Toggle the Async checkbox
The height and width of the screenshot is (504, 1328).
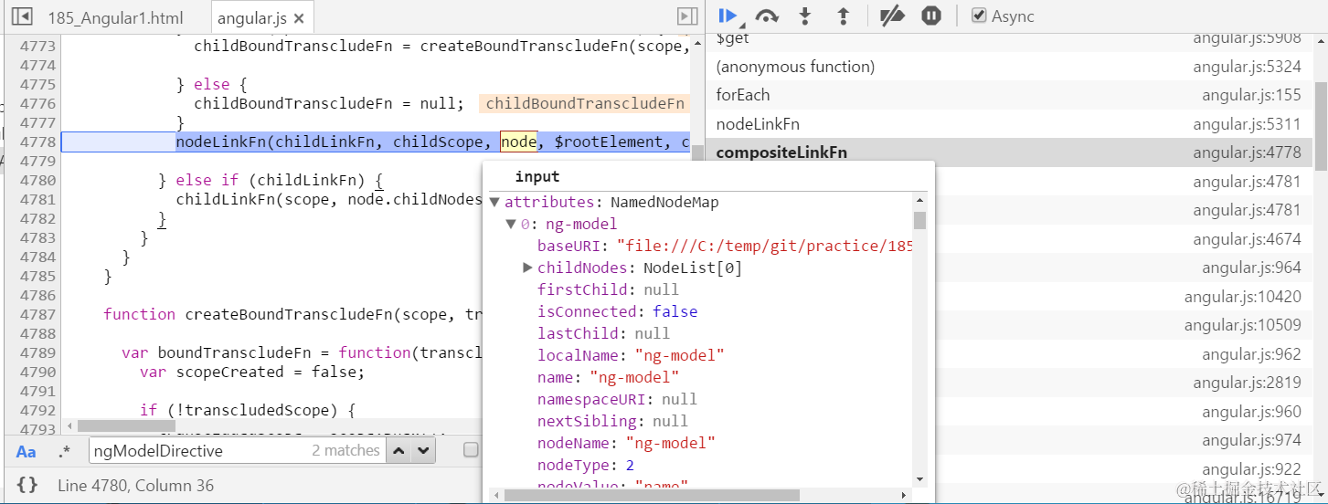(979, 16)
